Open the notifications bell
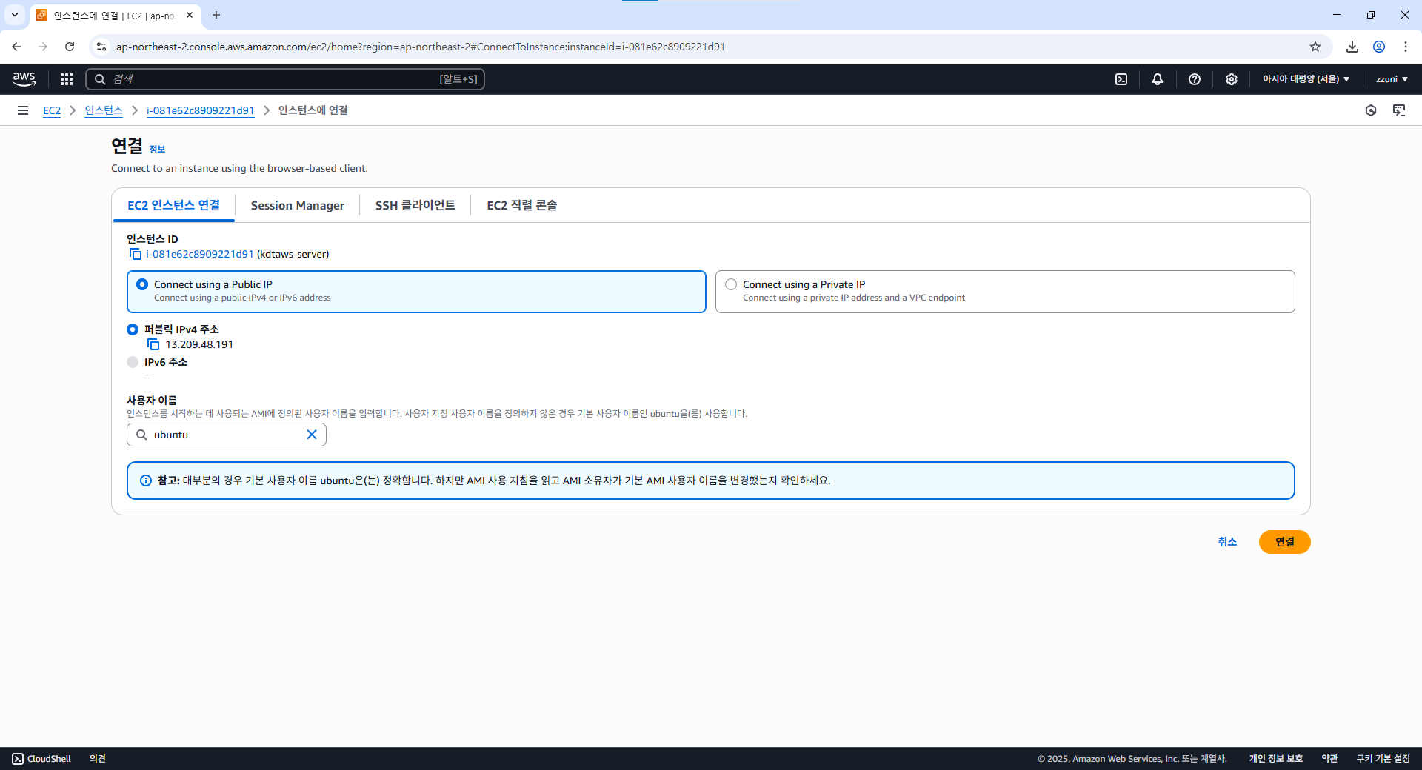 [1158, 79]
